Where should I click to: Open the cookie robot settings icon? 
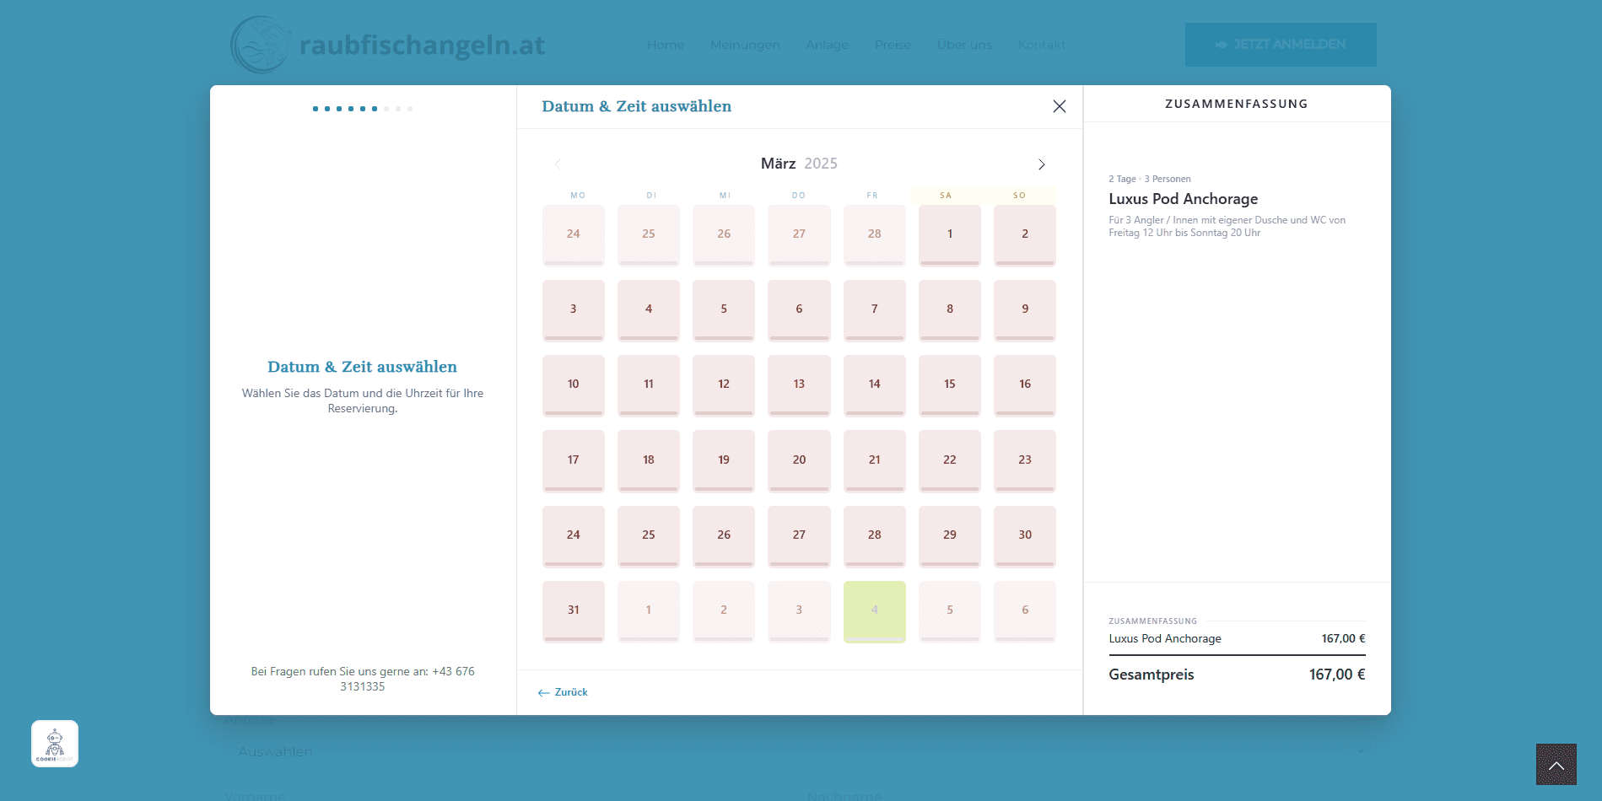55,744
